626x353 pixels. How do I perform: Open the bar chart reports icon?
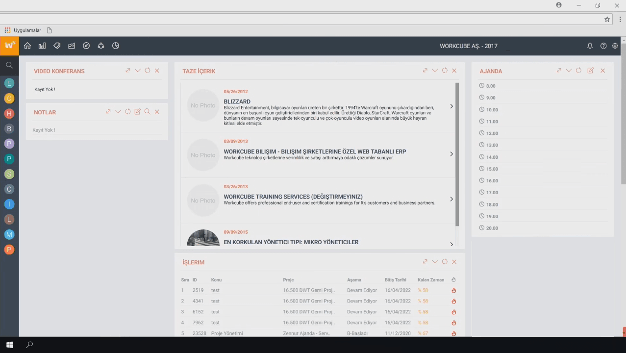click(42, 46)
